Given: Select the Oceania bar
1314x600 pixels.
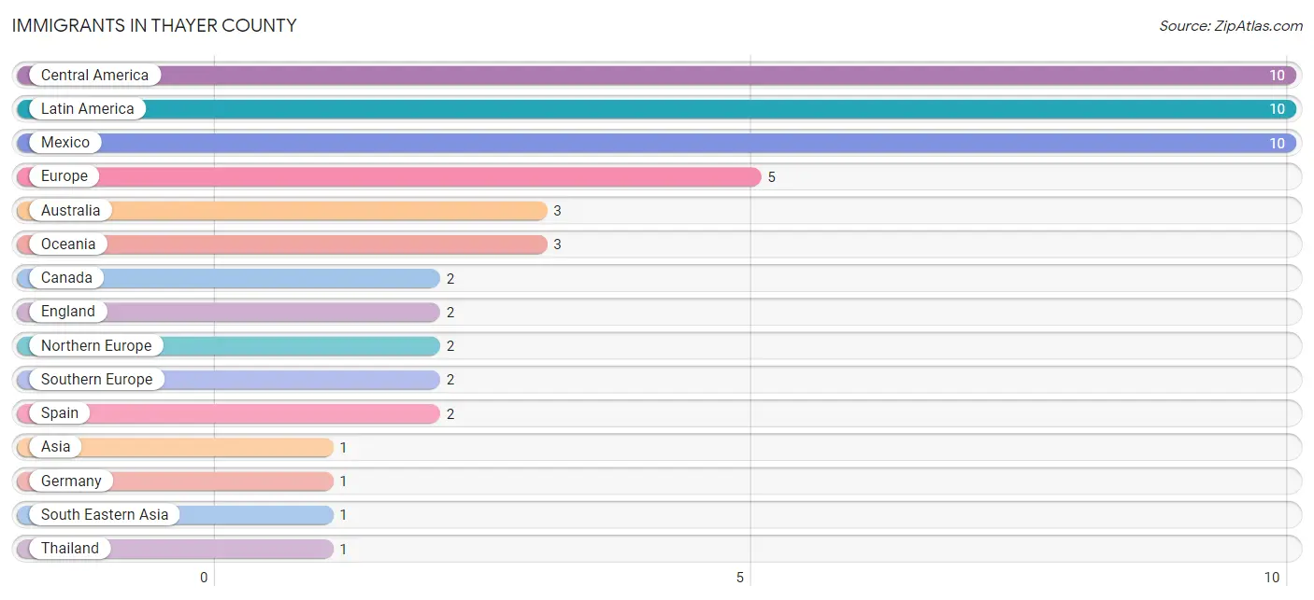Looking at the screenshot, I should click(x=282, y=244).
